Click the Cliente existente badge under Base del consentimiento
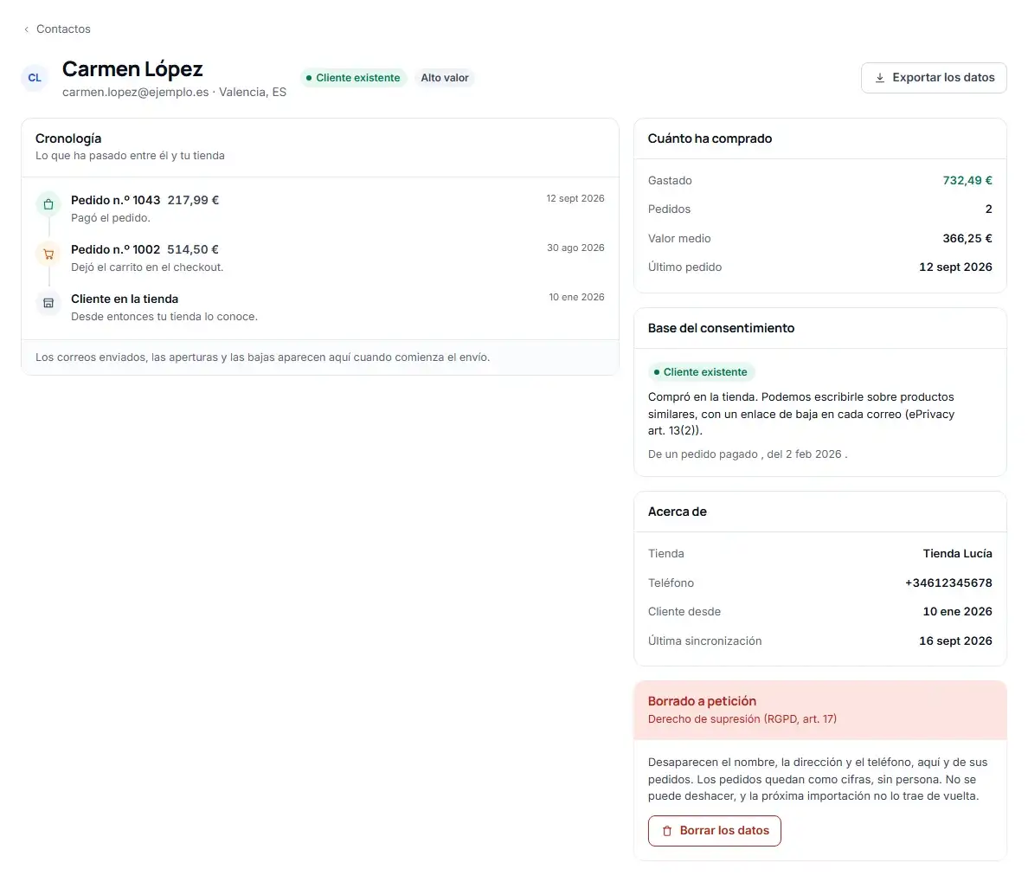Image resolution: width=1028 pixels, height=882 pixels. (702, 372)
